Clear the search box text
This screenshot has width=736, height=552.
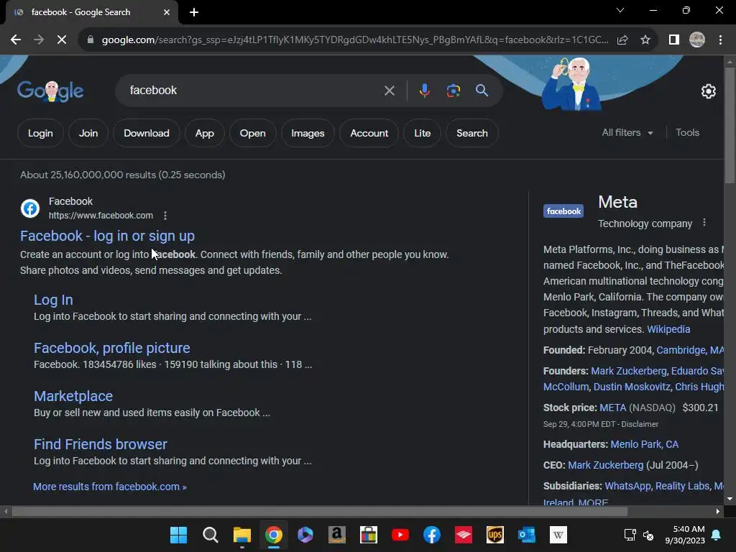coord(389,91)
